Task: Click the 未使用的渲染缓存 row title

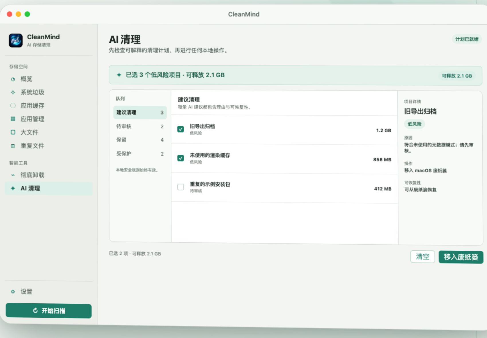Action: coord(210,155)
